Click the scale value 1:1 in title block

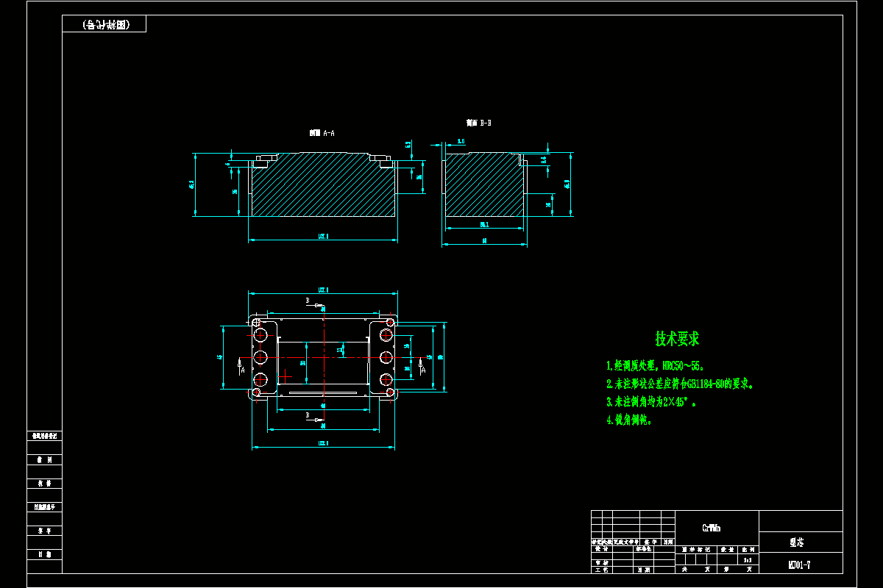tap(748, 560)
